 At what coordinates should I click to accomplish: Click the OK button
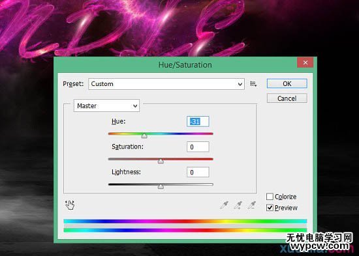tap(287, 83)
